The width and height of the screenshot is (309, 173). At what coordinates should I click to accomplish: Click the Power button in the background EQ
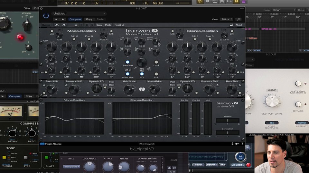click(x=198, y=165)
